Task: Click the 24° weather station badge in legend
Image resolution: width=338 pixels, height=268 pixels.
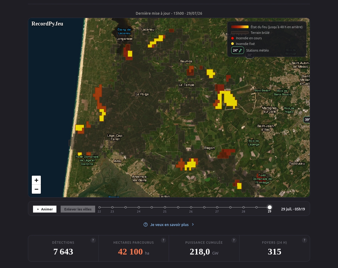Action: point(237,50)
